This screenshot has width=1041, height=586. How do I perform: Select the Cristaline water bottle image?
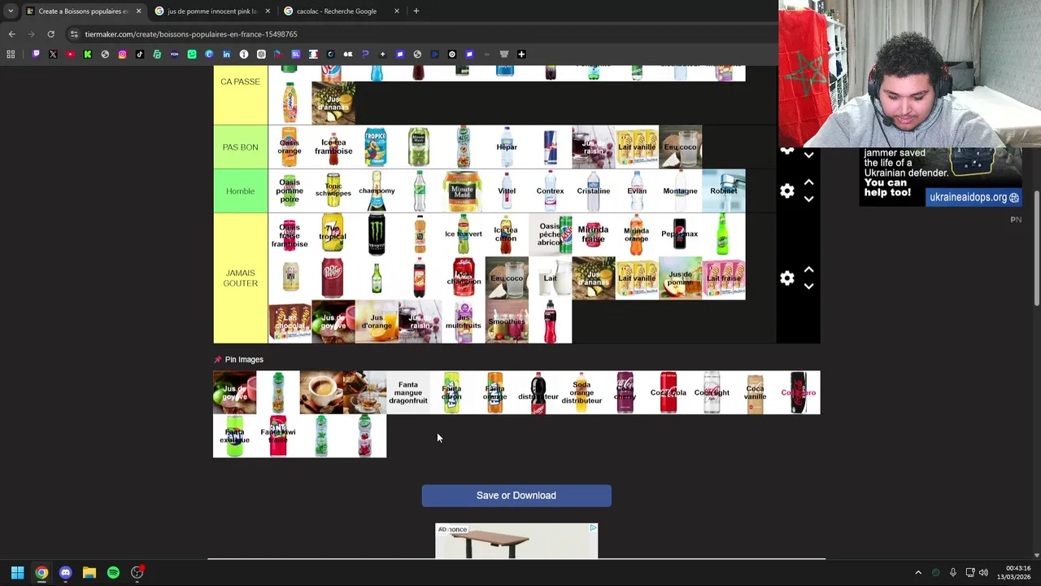(593, 191)
